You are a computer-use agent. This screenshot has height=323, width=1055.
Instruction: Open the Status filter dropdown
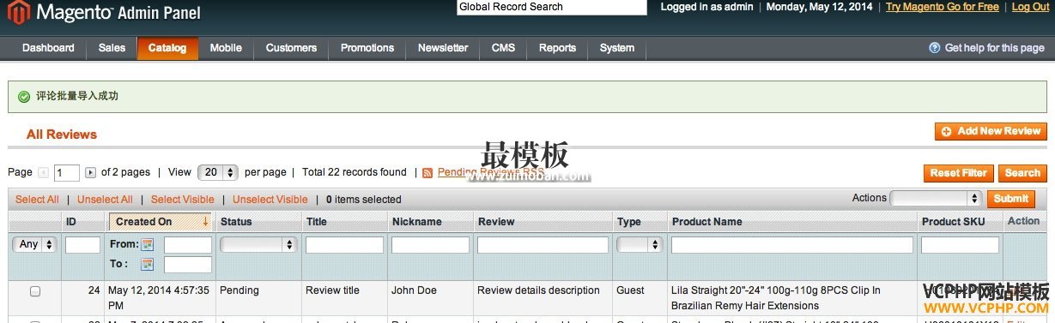(x=258, y=245)
